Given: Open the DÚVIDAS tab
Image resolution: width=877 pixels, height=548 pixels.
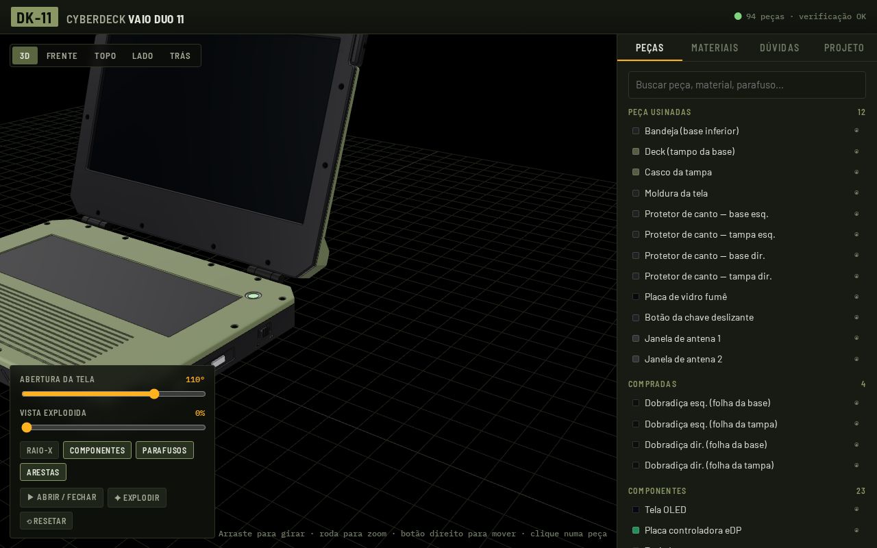Looking at the screenshot, I should 780,48.
